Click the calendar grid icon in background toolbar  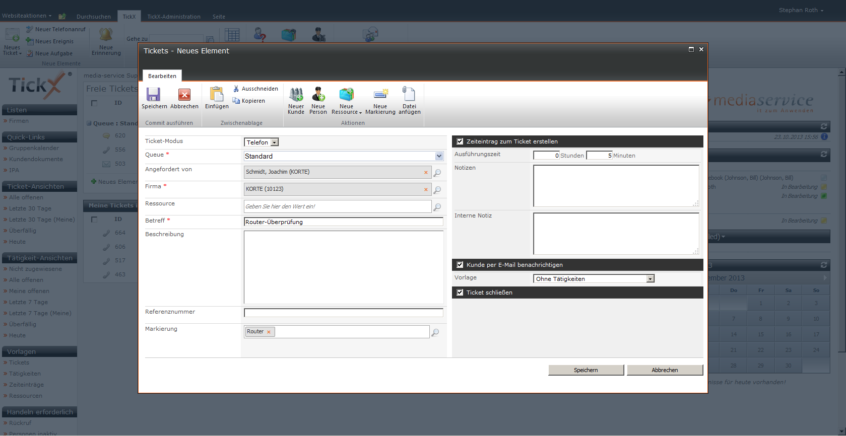[x=232, y=35]
